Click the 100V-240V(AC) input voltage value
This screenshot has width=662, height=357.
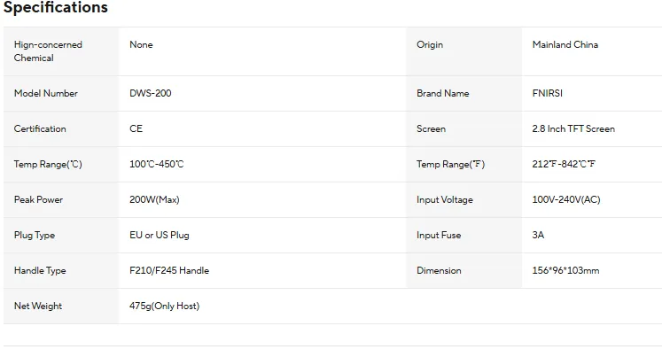[x=566, y=199]
